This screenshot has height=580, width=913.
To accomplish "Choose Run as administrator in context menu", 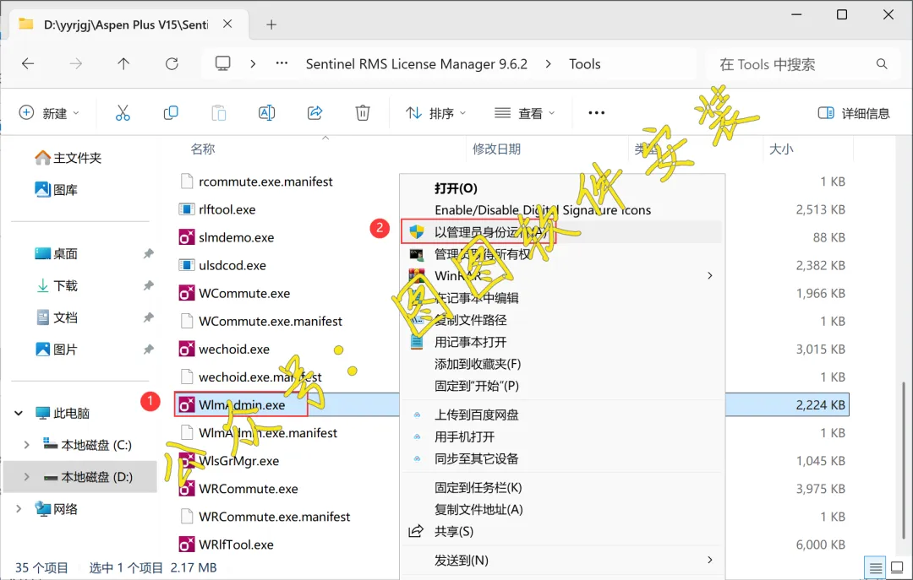I will (x=562, y=231).
